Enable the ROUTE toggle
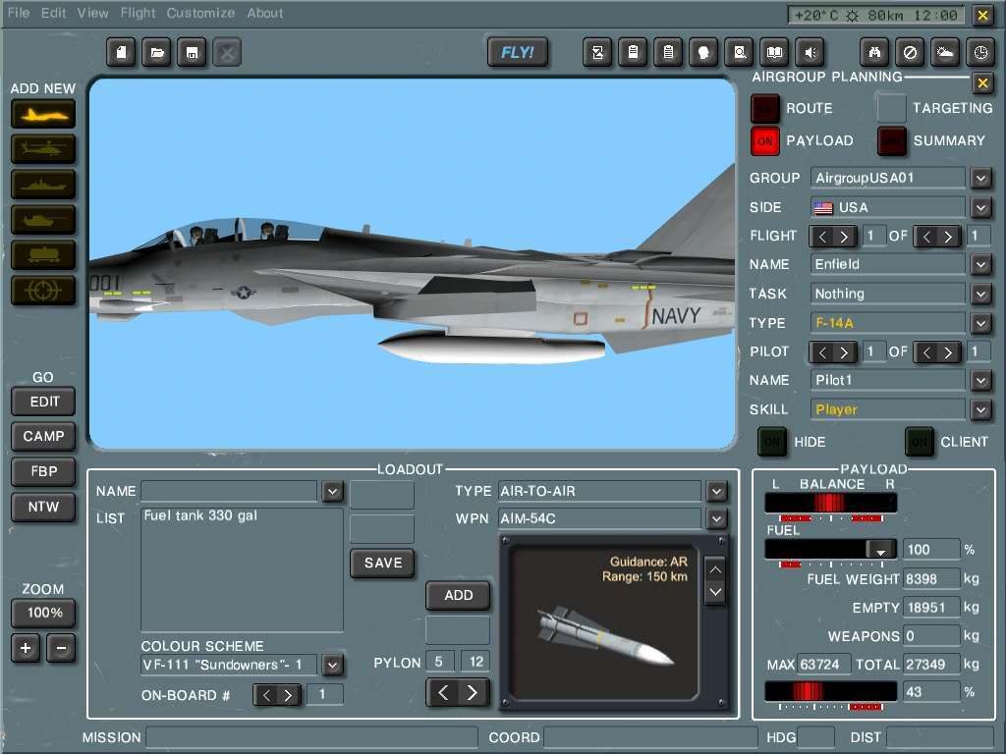This screenshot has height=754, width=1006. click(x=764, y=108)
